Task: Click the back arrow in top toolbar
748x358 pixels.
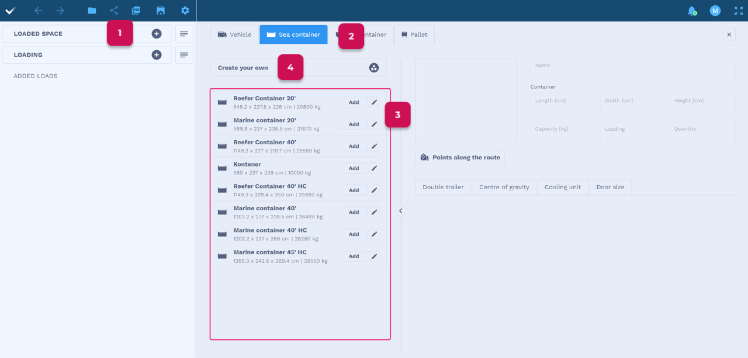Action: coord(38,11)
